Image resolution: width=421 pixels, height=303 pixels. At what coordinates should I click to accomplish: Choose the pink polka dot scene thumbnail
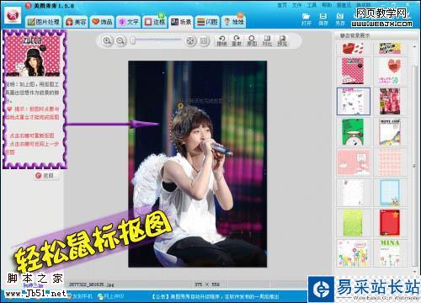coord(354,71)
